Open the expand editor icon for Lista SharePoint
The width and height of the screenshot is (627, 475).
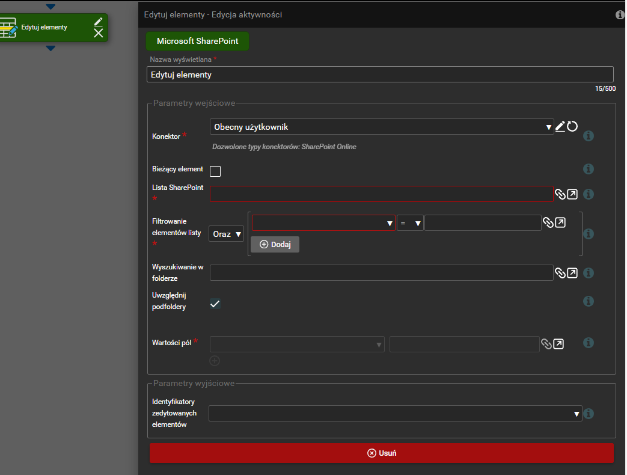pyautogui.click(x=572, y=194)
